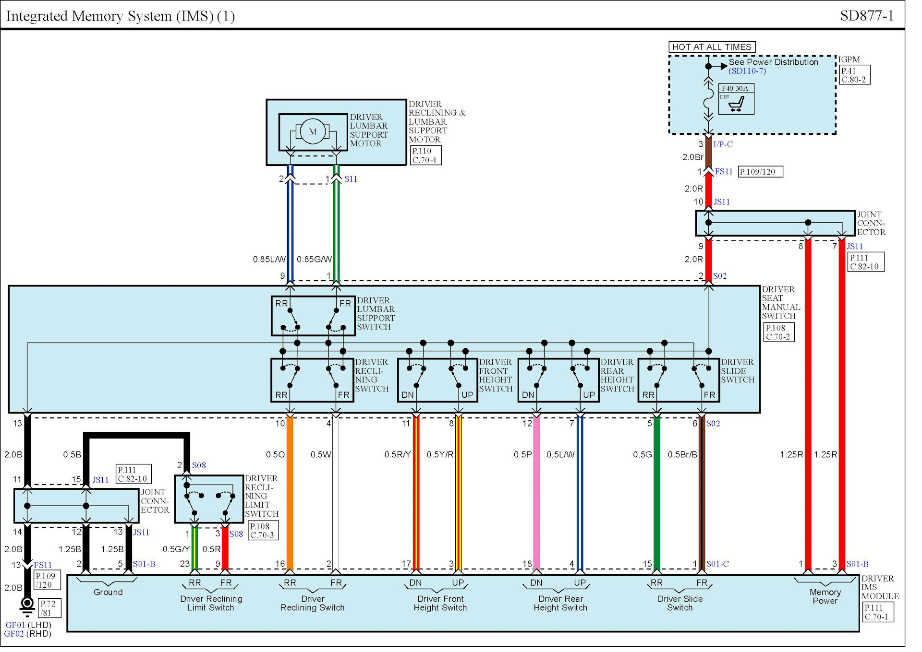Click the 0.5Y/R wire label
This screenshot has width=922, height=652.
coord(440,454)
